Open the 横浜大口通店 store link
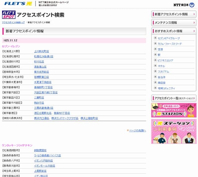 [x=41, y=118]
